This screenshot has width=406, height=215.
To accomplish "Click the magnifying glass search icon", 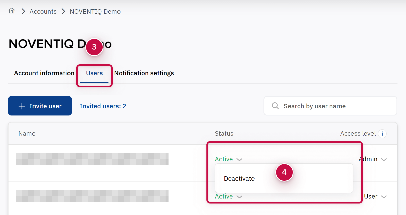I will pos(275,106).
